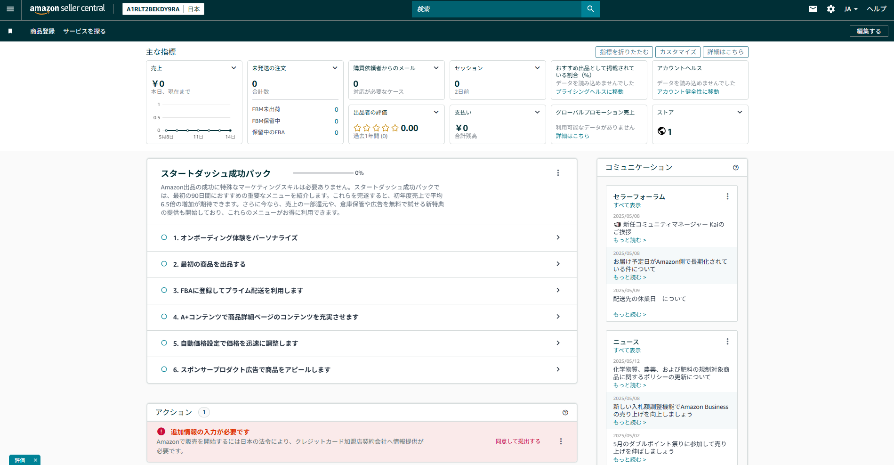Screen dimensions: 894x465
Task: Open the messages envelope icon
Action: [x=813, y=9]
